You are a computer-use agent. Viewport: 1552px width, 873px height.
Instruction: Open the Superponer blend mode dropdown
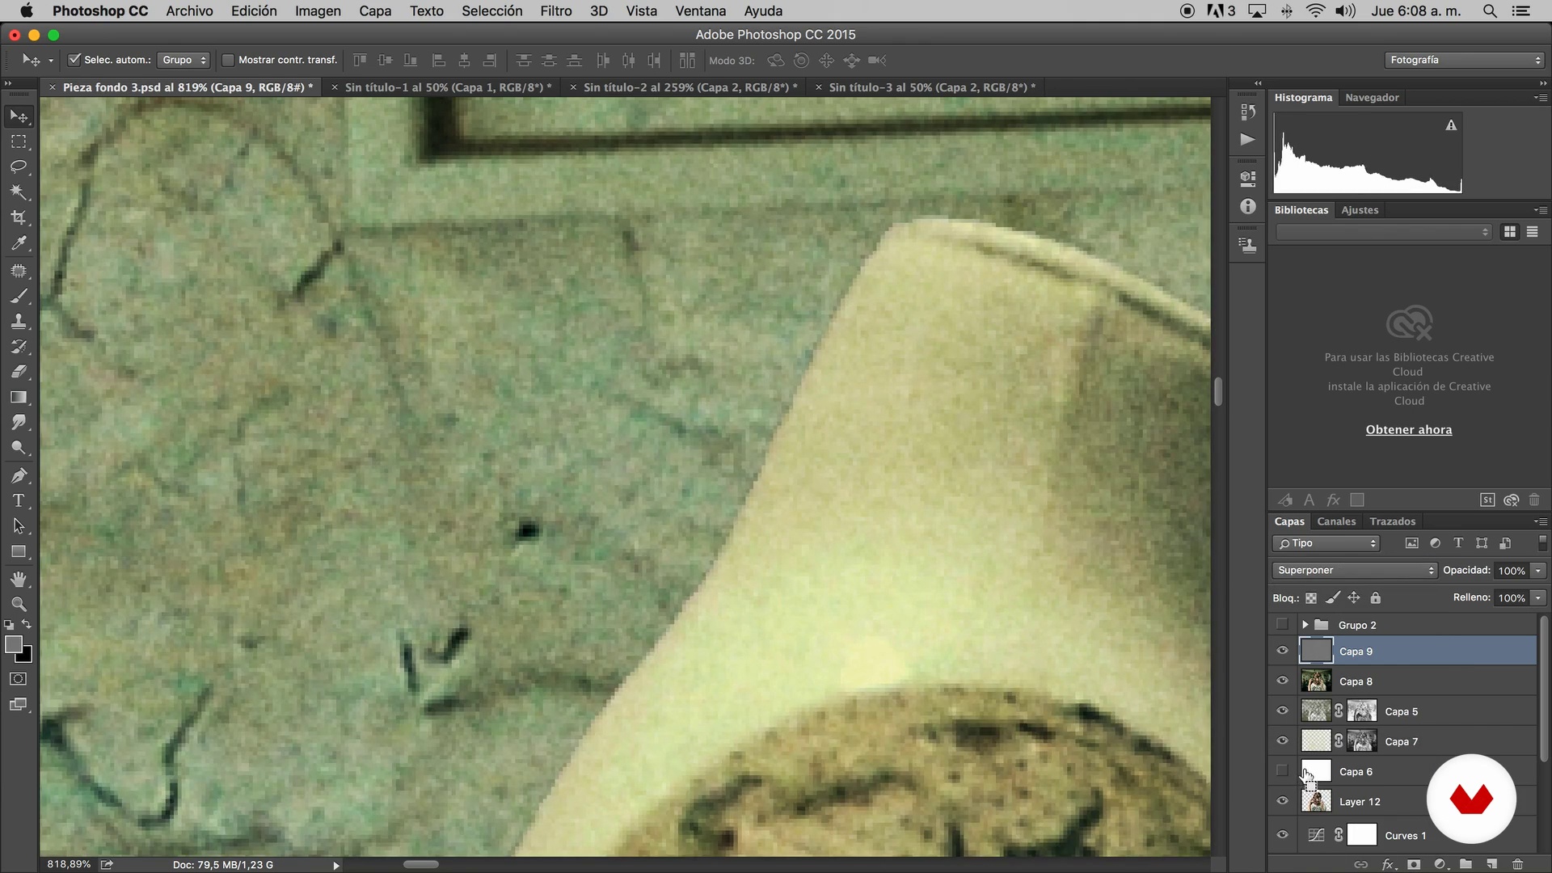pos(1354,570)
